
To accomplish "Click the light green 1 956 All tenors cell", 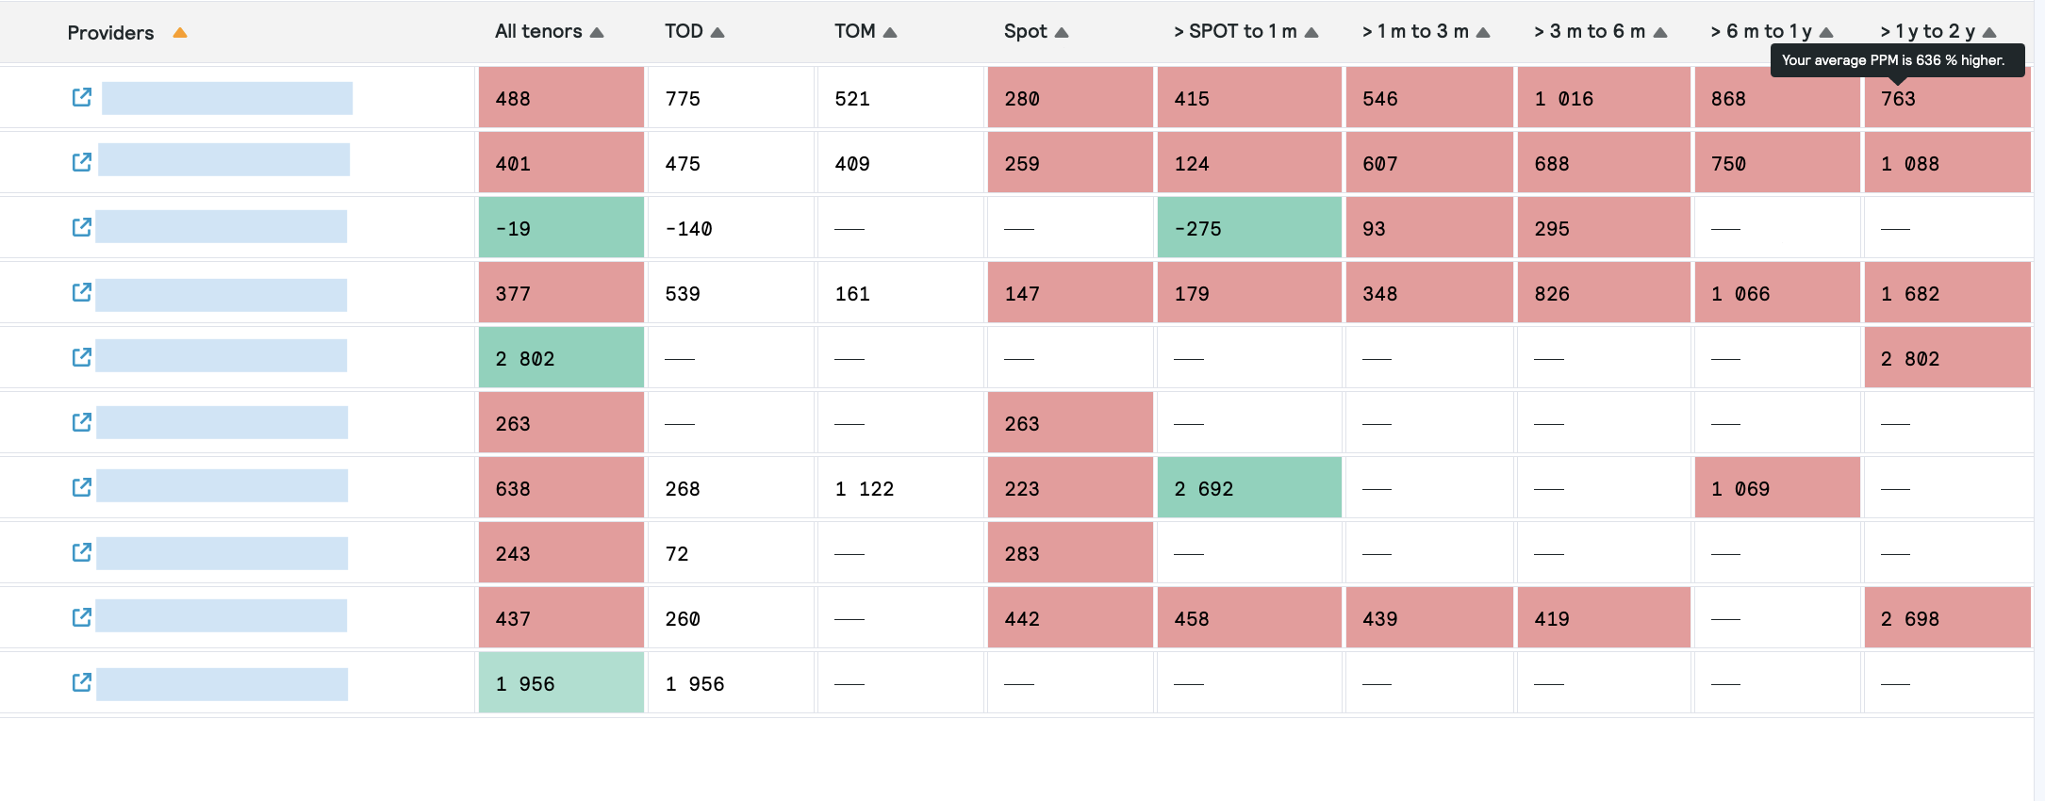I will [561, 683].
